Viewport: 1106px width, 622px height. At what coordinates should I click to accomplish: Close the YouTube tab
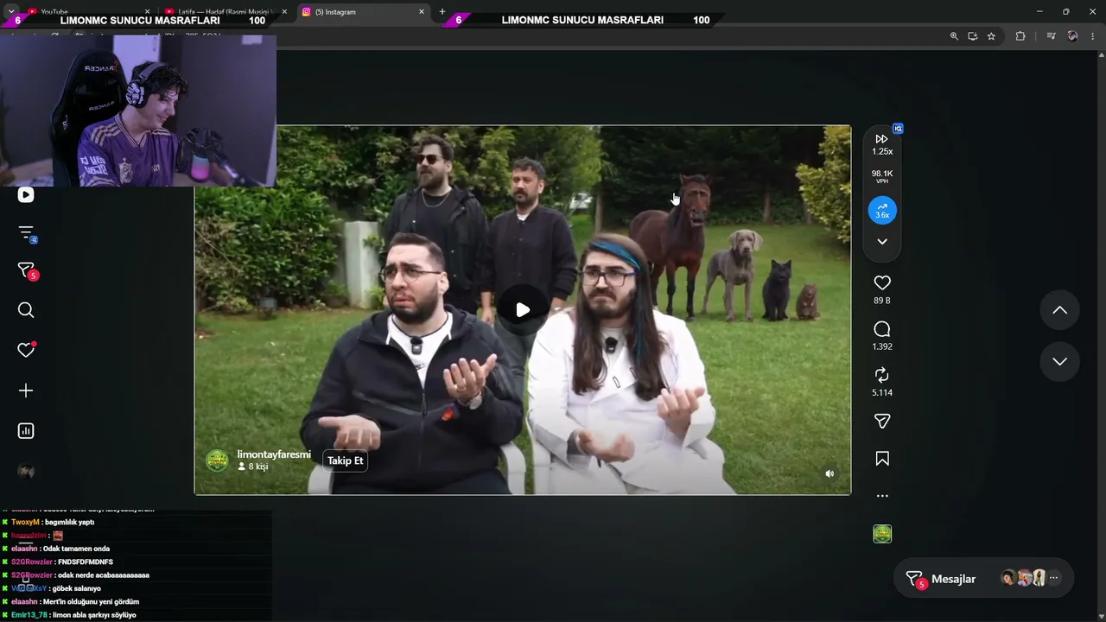(x=147, y=12)
